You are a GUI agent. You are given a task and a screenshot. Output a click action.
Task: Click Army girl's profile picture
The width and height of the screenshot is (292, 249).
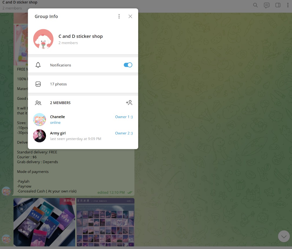(39, 136)
